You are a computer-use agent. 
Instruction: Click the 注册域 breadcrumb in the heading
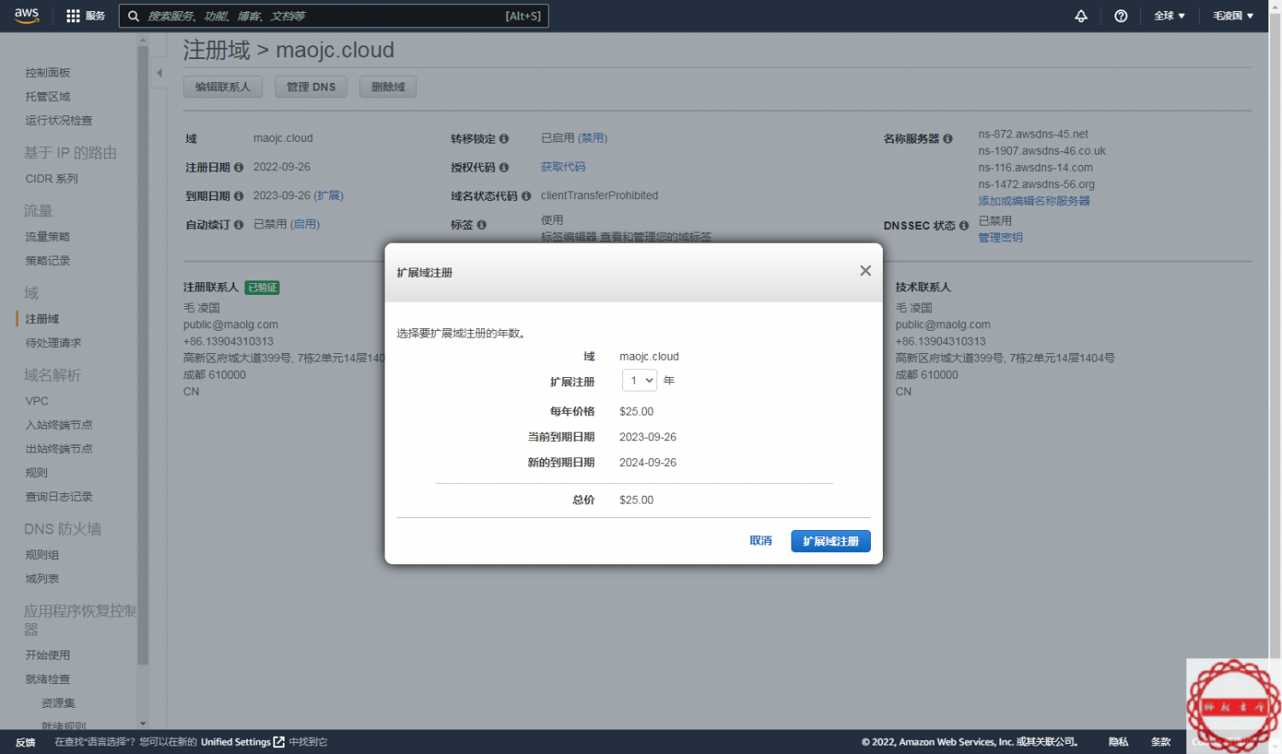coord(217,50)
